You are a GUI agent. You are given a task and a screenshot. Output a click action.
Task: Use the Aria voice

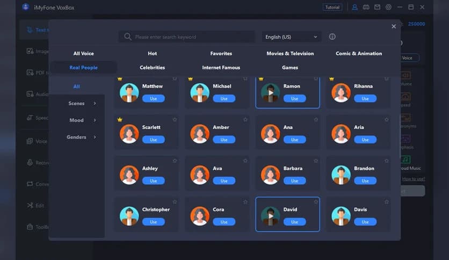[365, 140]
